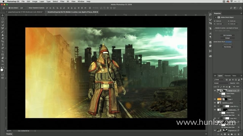Image resolution: width=243 pixels, height=136 pixels.
Task: Open Edit Toolbar three-dots button
Action: (3, 64)
